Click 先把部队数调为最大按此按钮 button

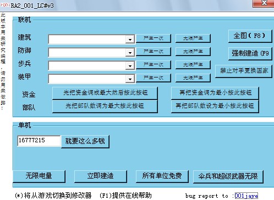(105, 106)
